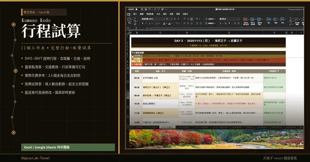Image resolution: width=310 pixels, height=162 pixels.
Task: Click the Copy icon in the clipboard group
Action: click(135, 21)
